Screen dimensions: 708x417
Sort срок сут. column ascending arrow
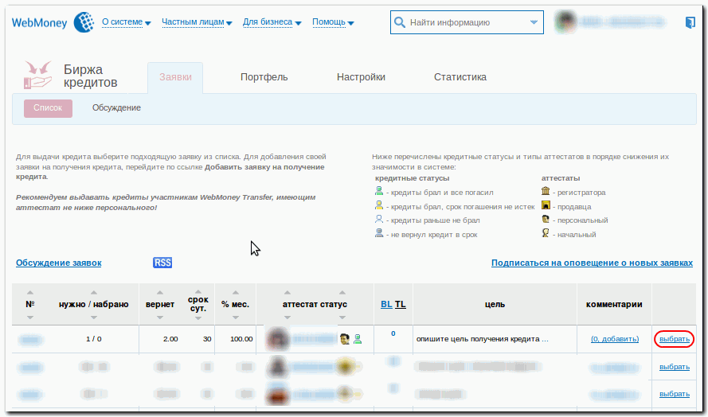pos(198,291)
